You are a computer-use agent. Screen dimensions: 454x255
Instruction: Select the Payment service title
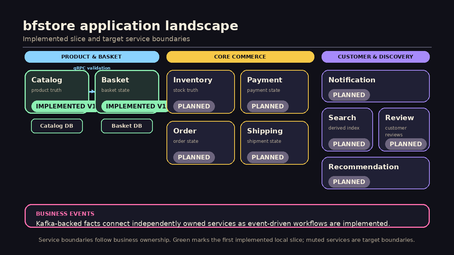pyautogui.click(x=264, y=80)
